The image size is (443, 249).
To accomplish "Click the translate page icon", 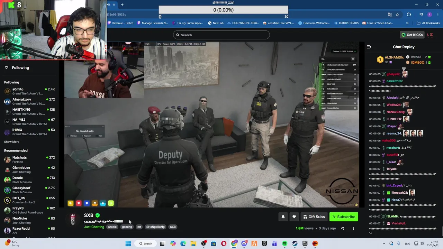I will pos(390,15).
